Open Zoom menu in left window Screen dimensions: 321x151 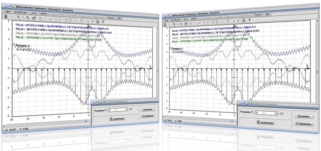click(34, 13)
